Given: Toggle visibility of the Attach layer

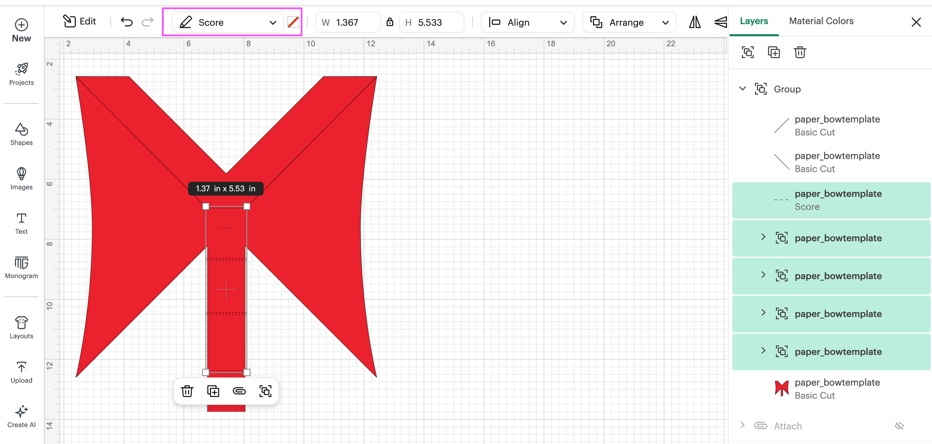Looking at the screenshot, I should (899, 426).
